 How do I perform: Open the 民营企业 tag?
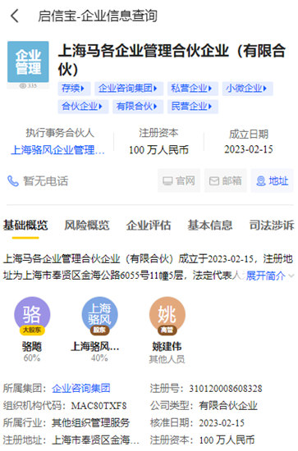point(193,107)
